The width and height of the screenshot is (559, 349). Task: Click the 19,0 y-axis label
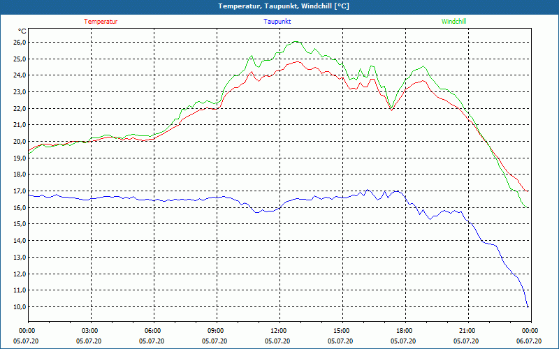[20, 158]
